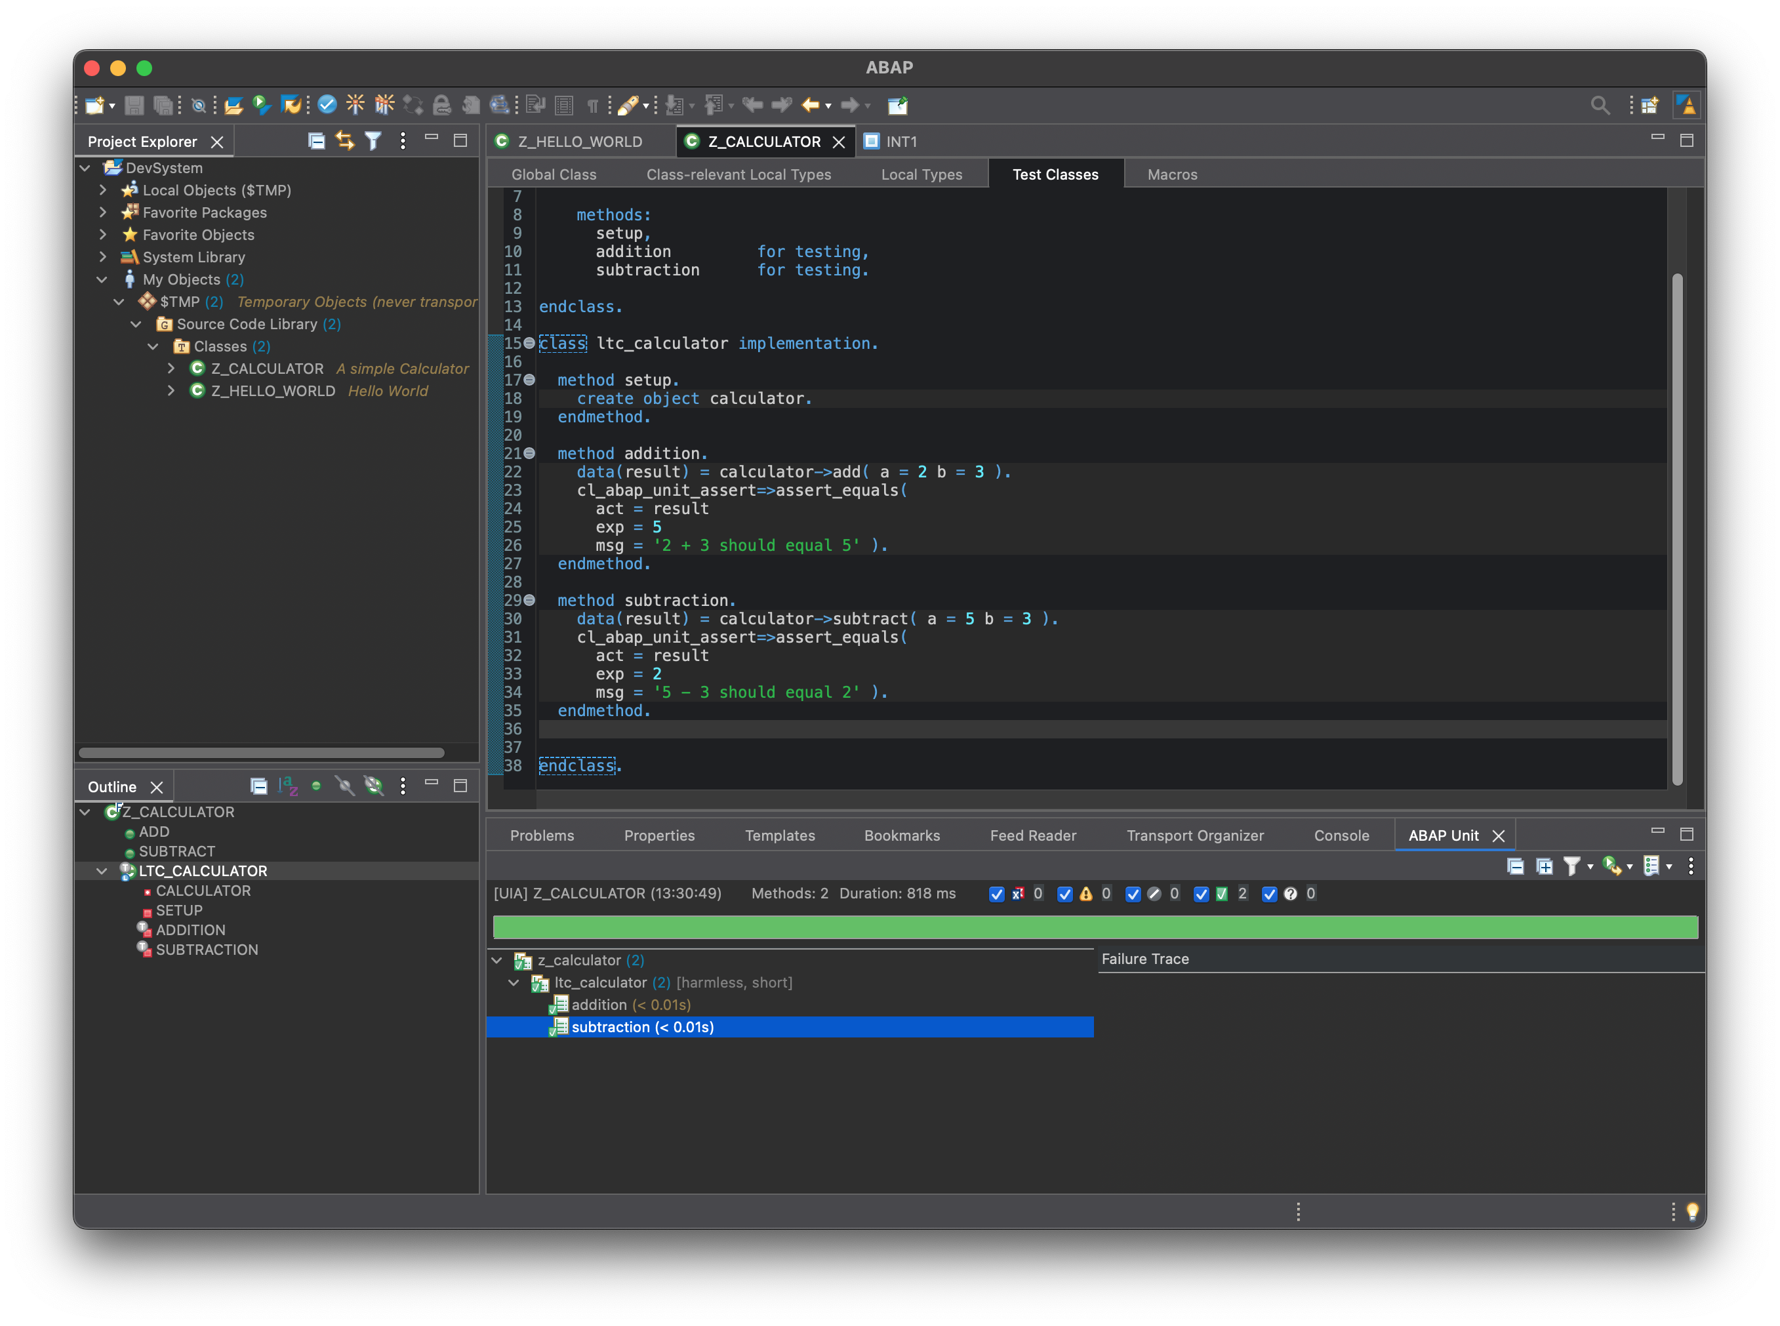
Task: Click the Search magnifier in the top toolbar
Action: (x=1600, y=105)
